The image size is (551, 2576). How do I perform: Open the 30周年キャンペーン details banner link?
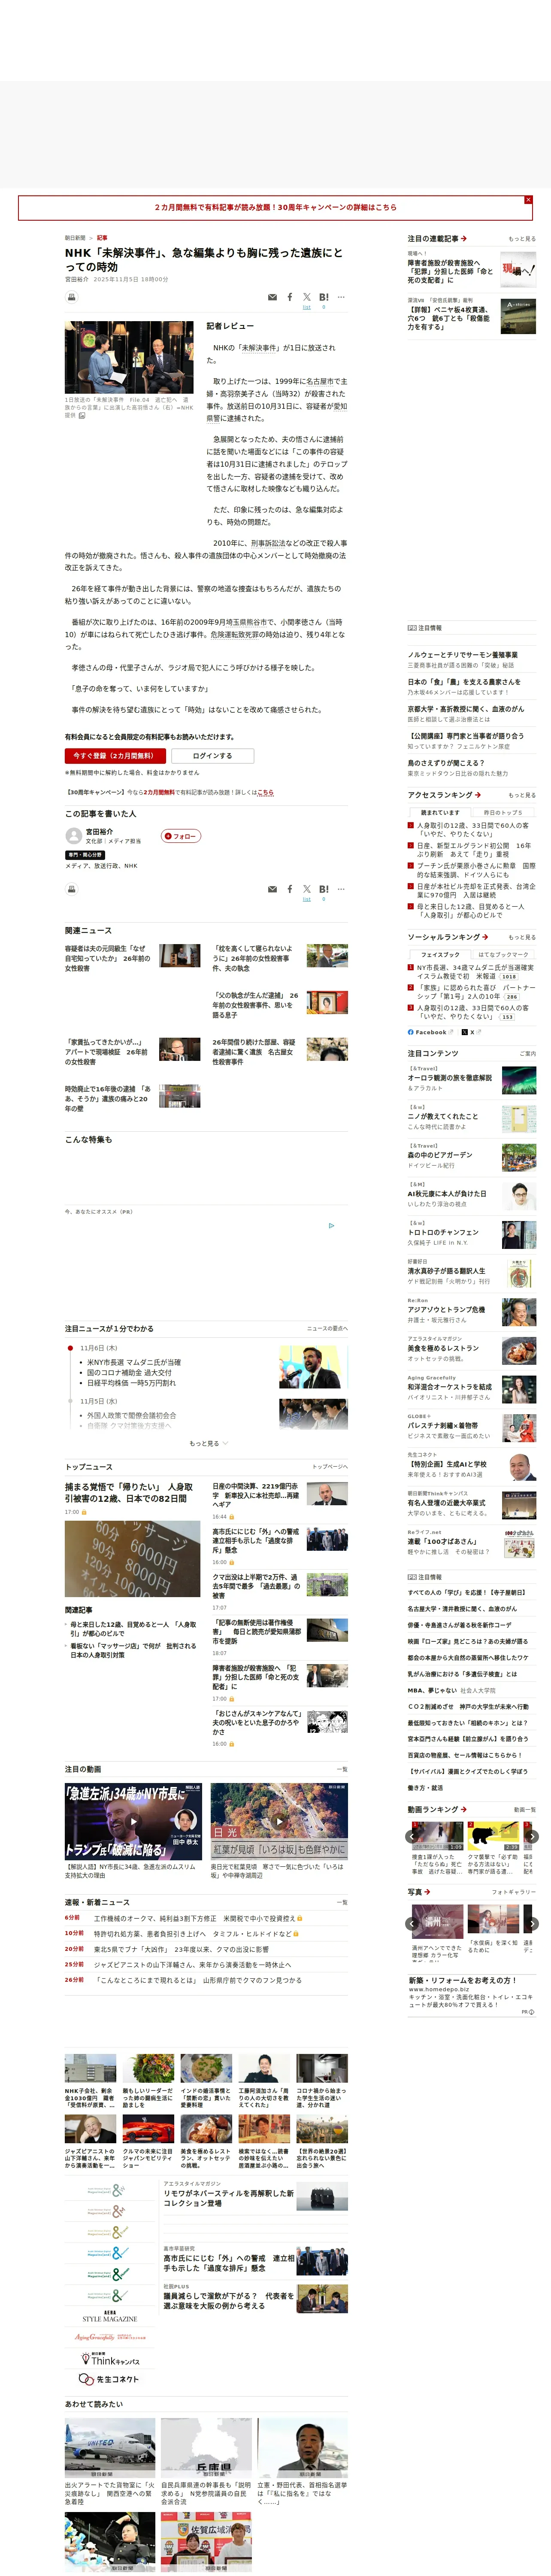[x=275, y=207]
